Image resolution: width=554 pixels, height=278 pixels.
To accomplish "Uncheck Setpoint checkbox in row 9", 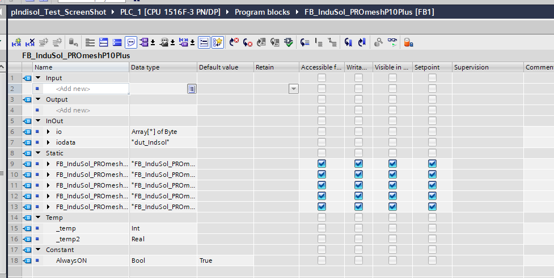I will pos(432,164).
